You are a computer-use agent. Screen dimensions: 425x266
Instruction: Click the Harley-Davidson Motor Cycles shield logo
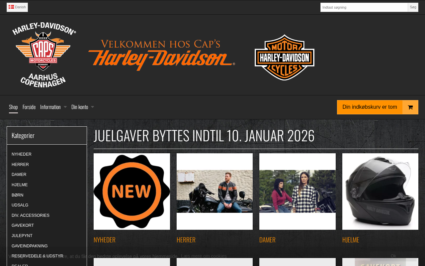point(285,57)
